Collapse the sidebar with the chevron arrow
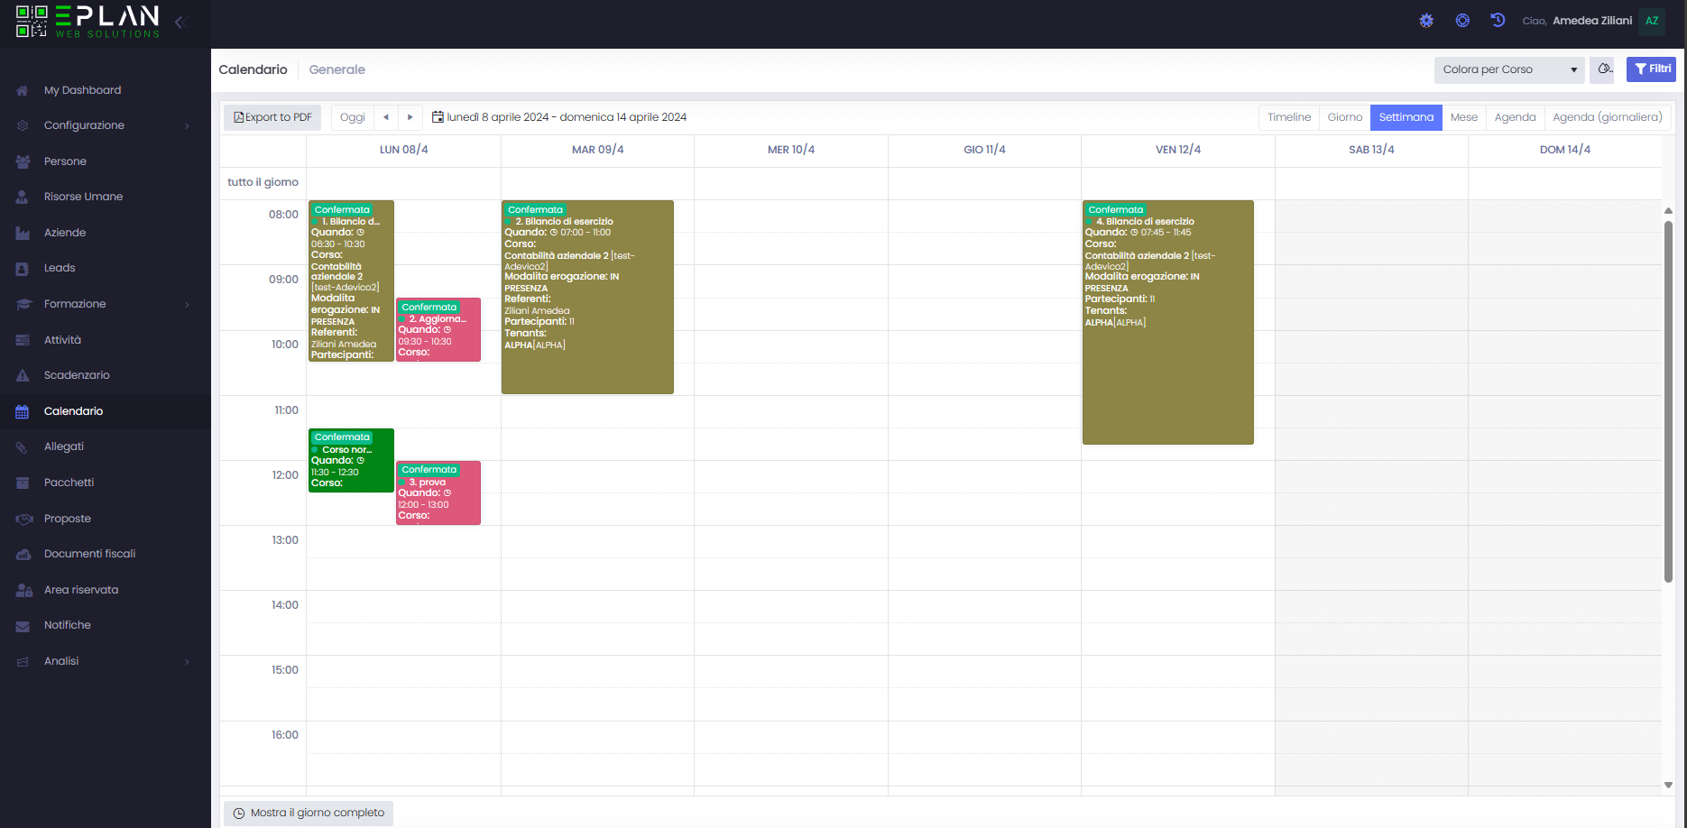This screenshot has width=1687, height=828. 180,22
